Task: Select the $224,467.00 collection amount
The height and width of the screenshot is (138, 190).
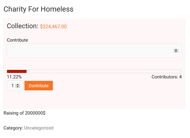Action: [53, 27]
